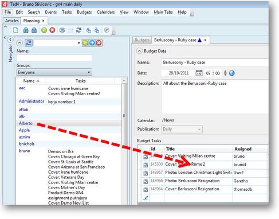This screenshot has width=279, height=219.
Task: Collapse the left Navigator panel with its arrow
Action: [10, 40]
